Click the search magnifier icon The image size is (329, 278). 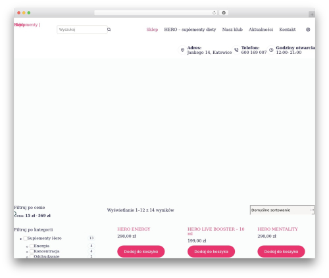coord(109,30)
